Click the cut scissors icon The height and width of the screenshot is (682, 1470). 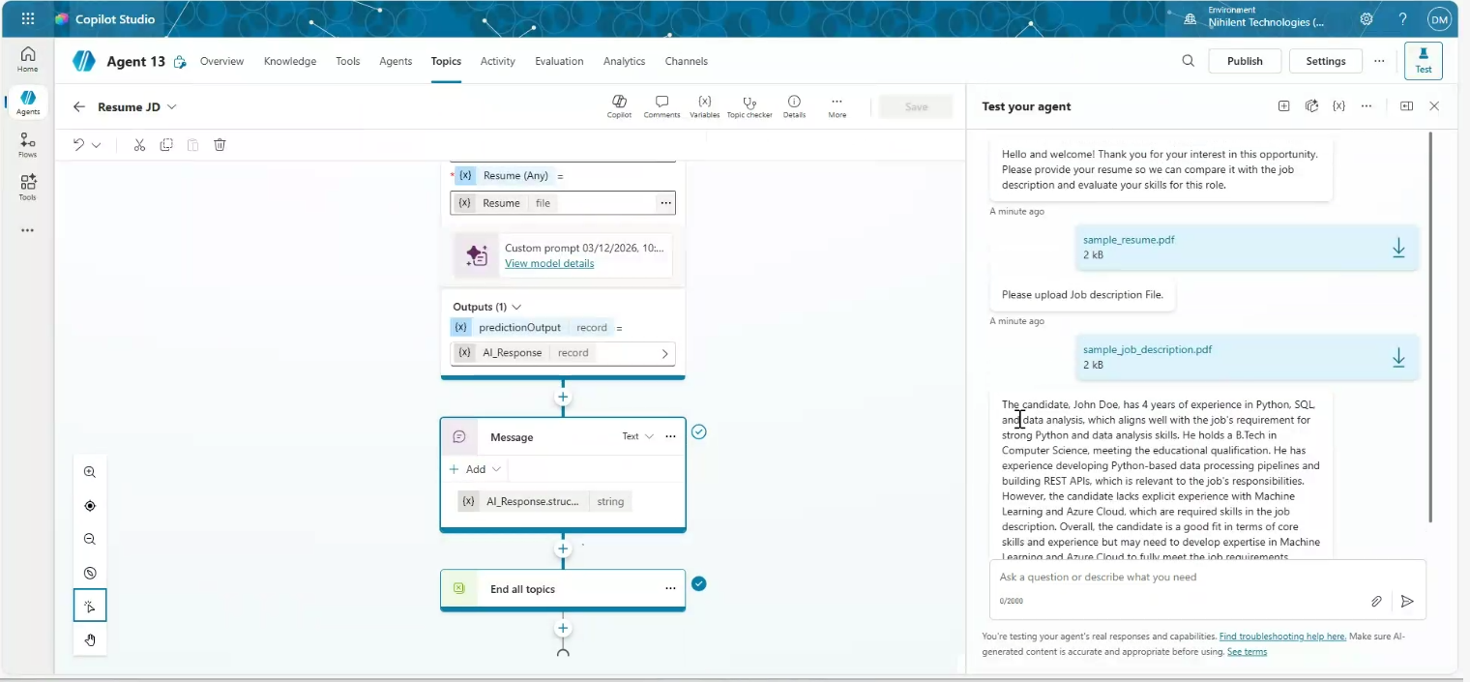click(x=139, y=145)
